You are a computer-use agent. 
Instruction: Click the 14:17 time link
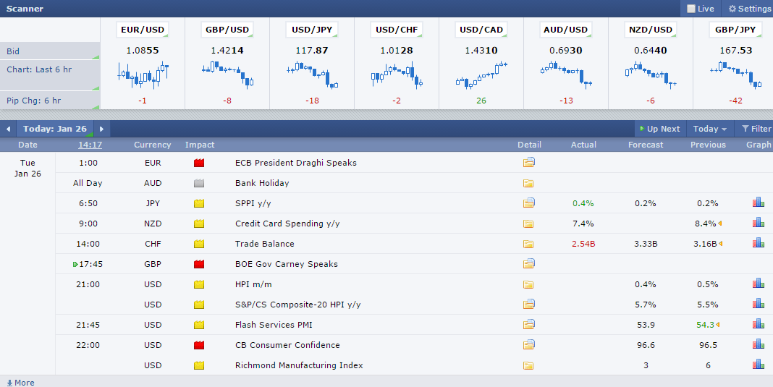point(90,145)
